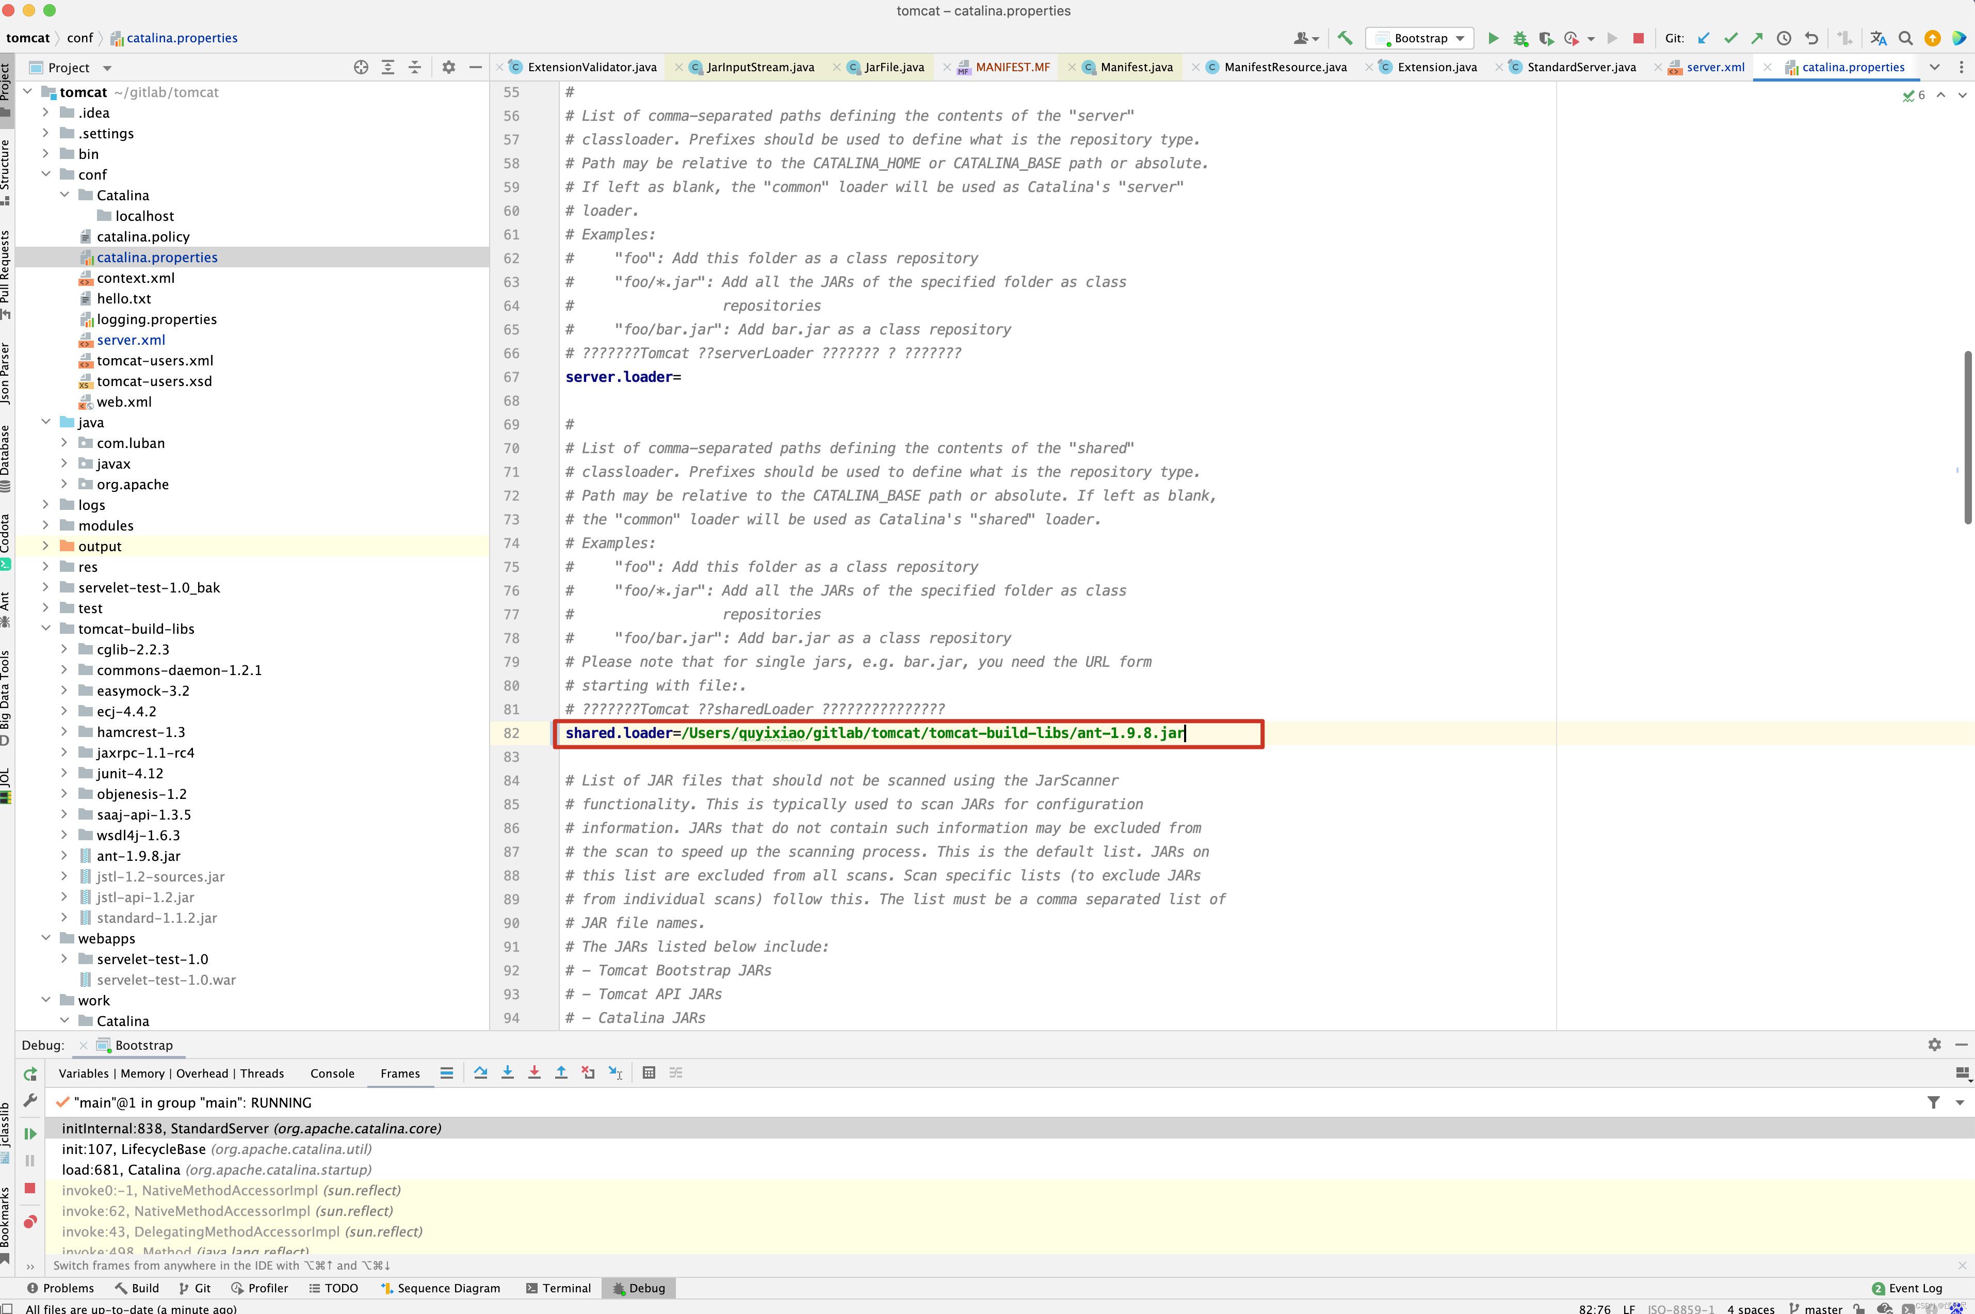Collapse the tomcat-build-libs folder
This screenshot has height=1314, width=1975.
pos(46,629)
